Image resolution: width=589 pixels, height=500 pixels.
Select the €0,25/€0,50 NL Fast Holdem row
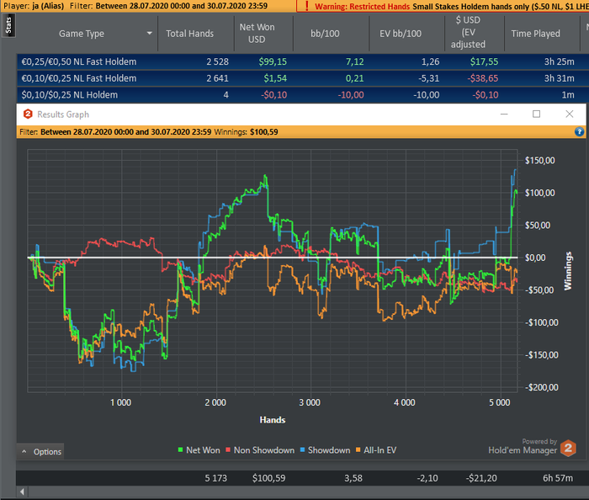(x=302, y=61)
